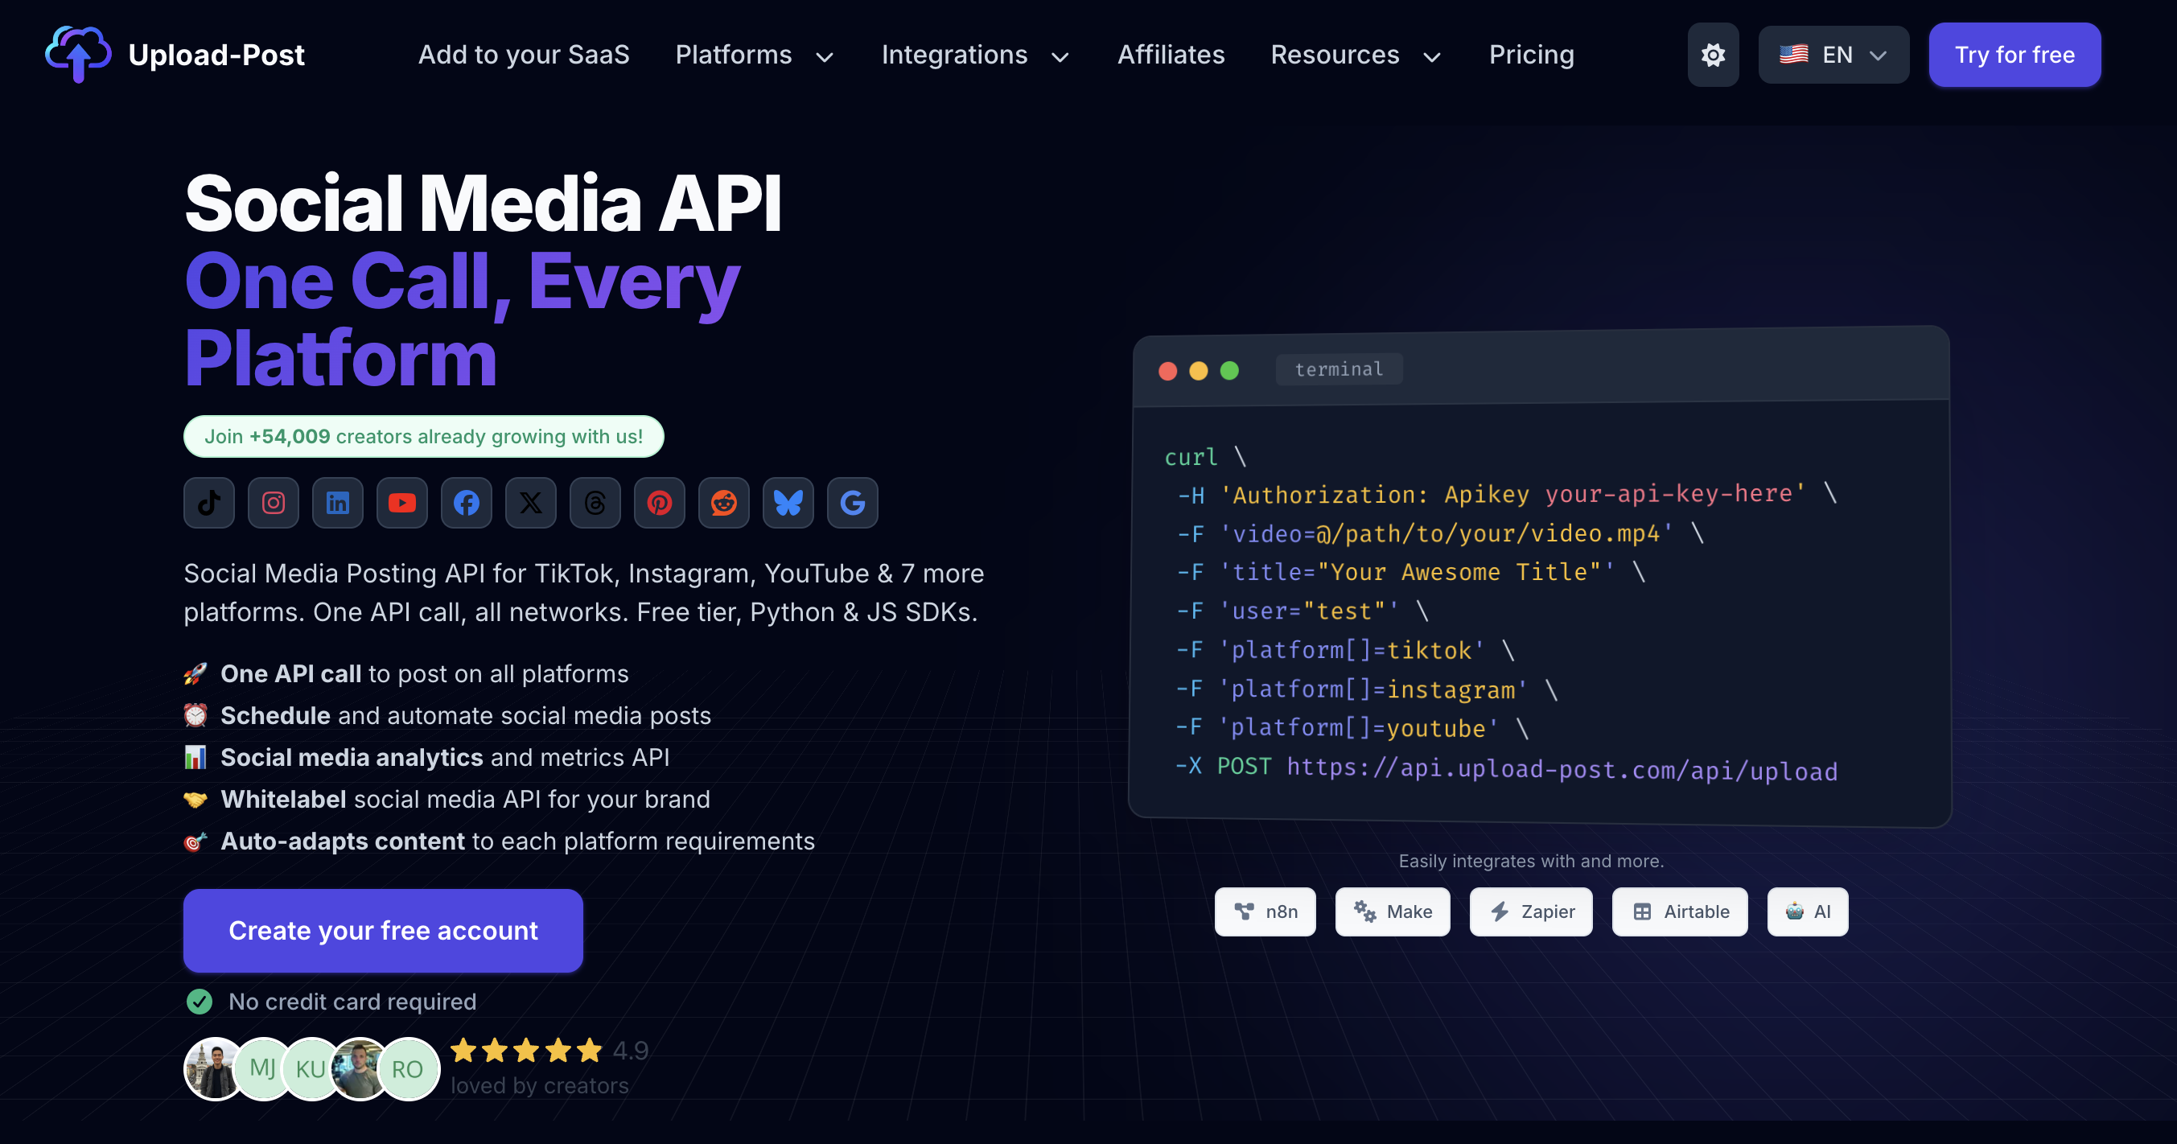Select the X (Twitter) platform icon
This screenshot has width=2177, height=1144.
point(531,503)
